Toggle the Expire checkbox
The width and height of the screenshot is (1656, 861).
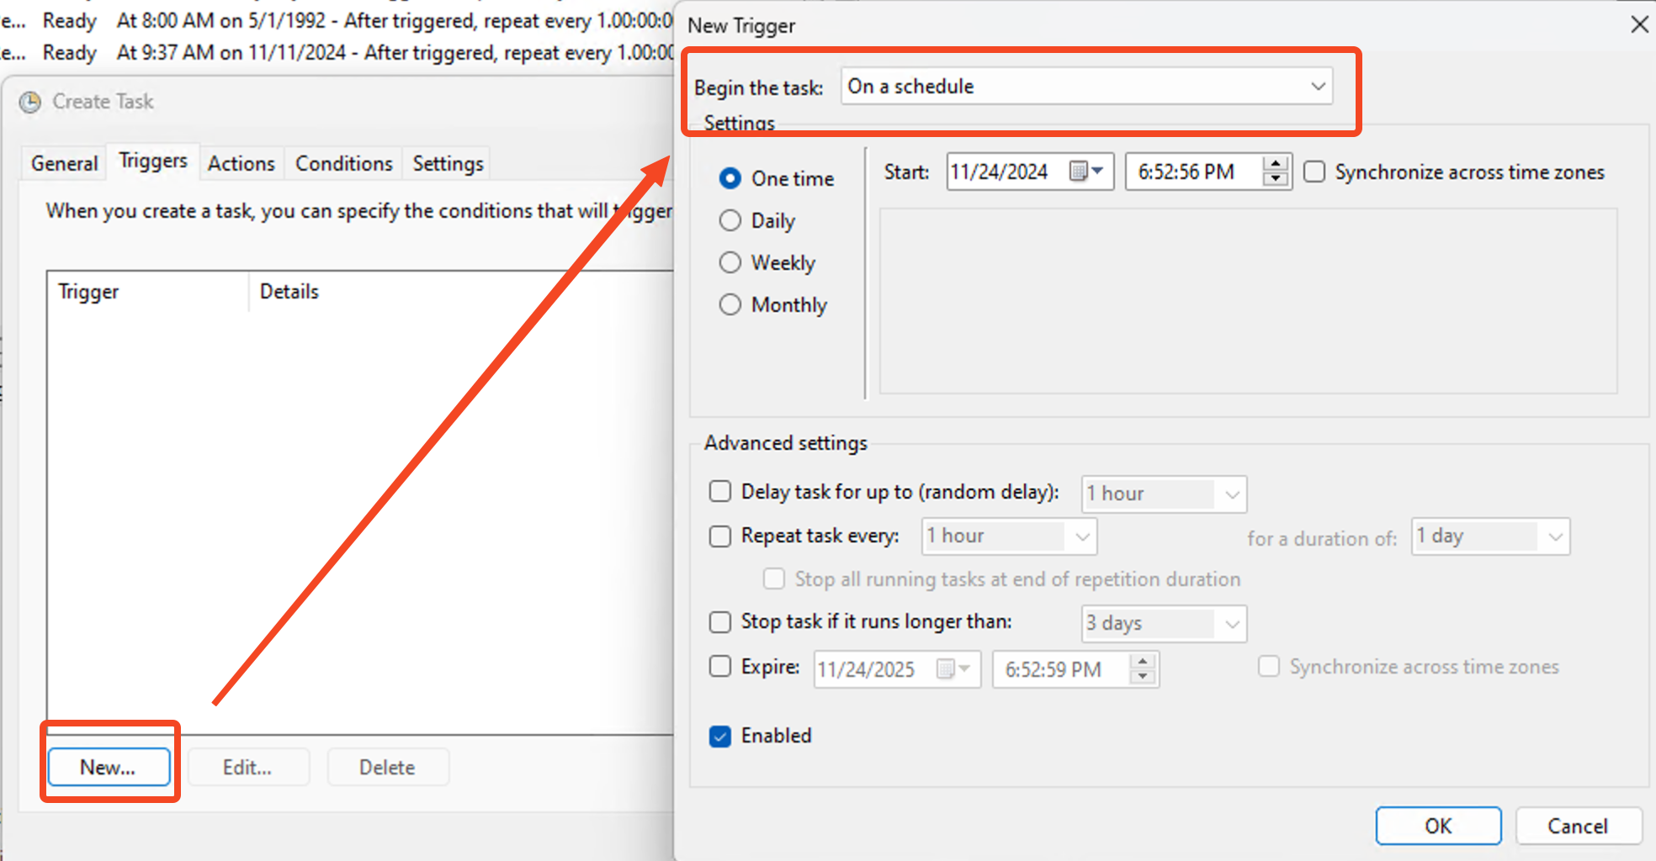(720, 667)
